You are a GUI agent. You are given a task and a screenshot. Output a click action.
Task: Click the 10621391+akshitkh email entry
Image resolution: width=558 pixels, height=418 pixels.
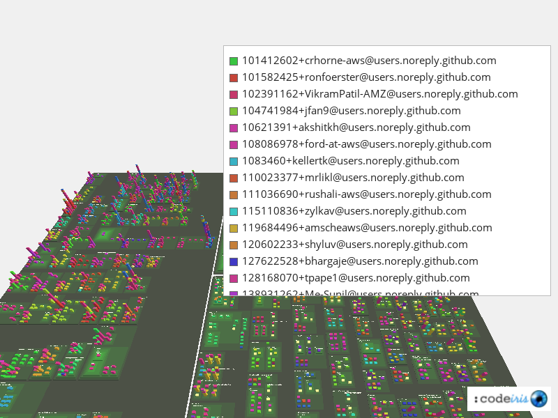click(356, 127)
